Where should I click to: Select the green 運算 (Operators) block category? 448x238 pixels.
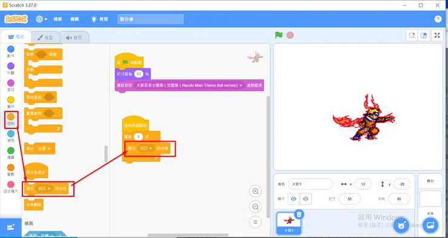click(10, 153)
